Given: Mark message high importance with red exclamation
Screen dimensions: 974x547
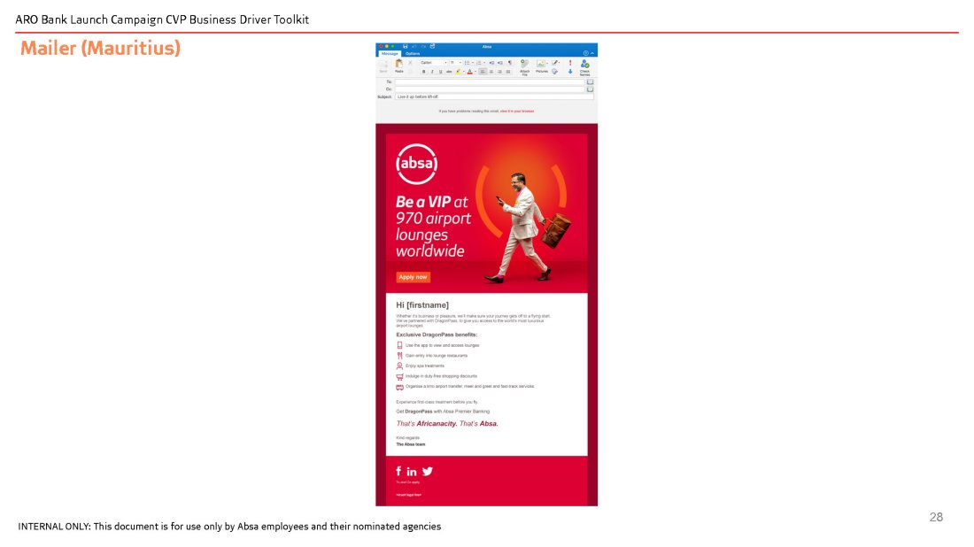Looking at the screenshot, I should pos(570,63).
